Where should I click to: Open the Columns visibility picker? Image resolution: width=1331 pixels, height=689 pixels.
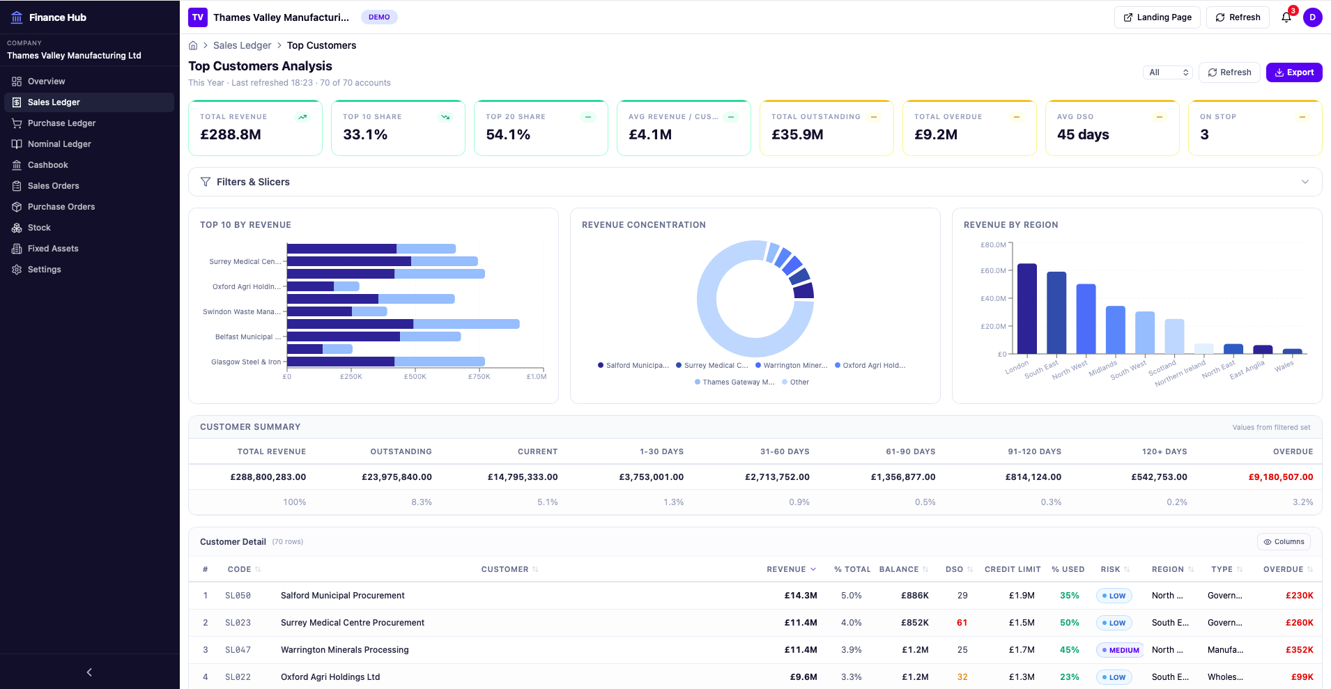coord(1283,541)
